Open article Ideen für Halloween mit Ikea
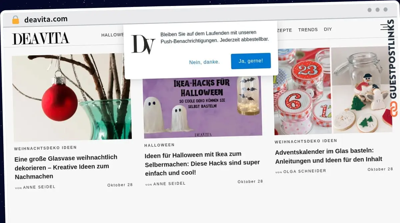Screen dimensions: 400x223 (202, 163)
